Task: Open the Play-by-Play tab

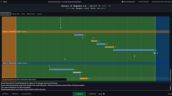Action: (16, 14)
